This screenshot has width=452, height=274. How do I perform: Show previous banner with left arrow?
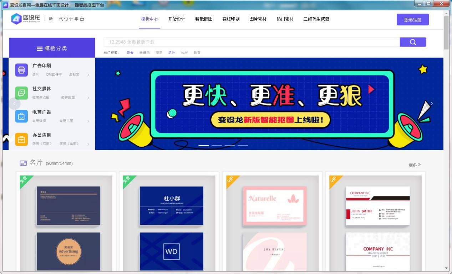pos(14,103)
